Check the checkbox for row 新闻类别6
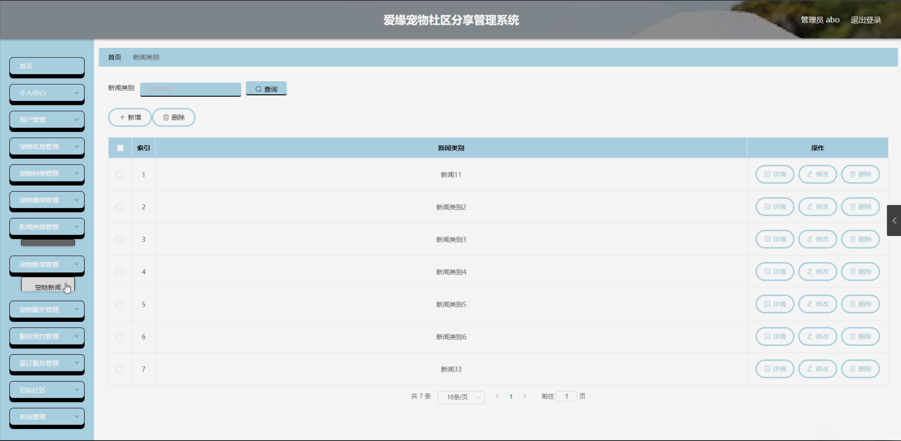The image size is (901, 441). point(119,337)
